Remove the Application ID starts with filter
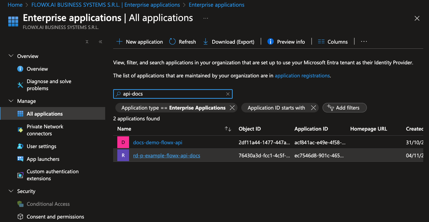The image size is (429, 222). [313, 108]
